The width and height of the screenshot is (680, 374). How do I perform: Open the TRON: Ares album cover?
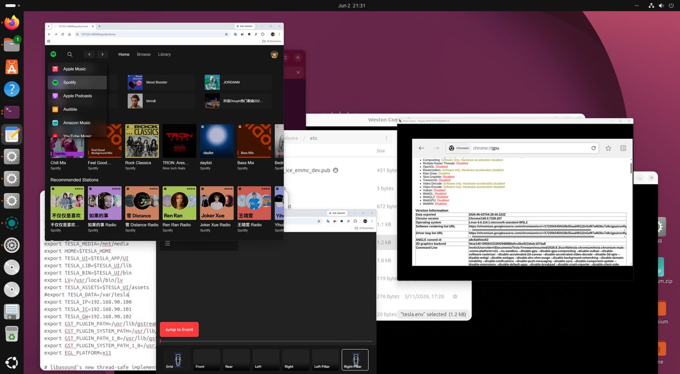(179, 141)
